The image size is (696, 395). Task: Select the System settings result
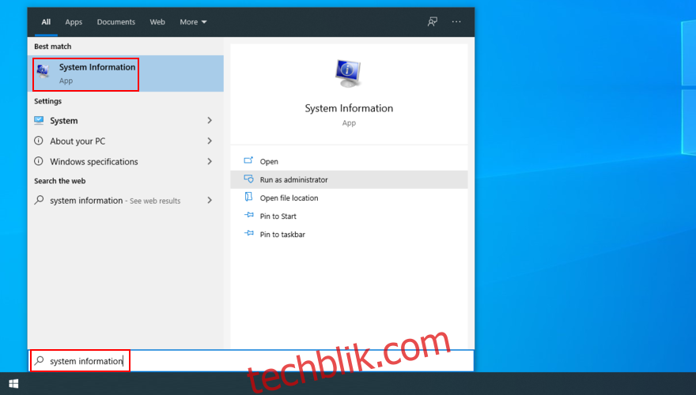(126, 120)
